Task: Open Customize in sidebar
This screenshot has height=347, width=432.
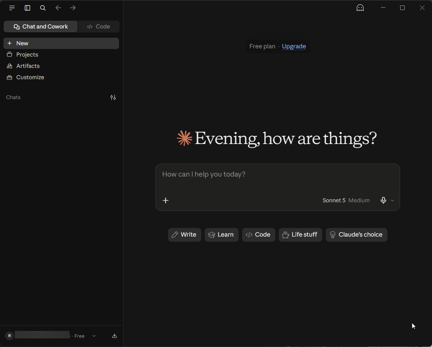Action: click(61, 77)
